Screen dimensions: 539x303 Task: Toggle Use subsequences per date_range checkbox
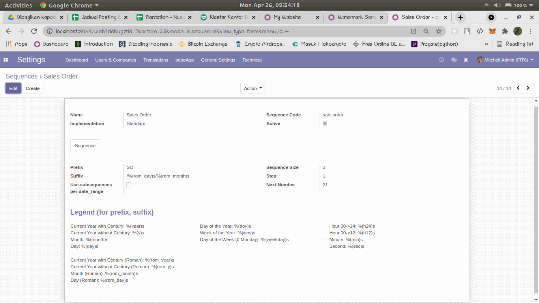129,185
